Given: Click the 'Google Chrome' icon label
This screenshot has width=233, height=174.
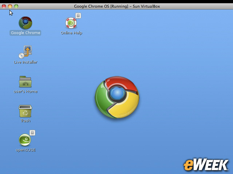Looking at the screenshot, I should coord(25,33).
